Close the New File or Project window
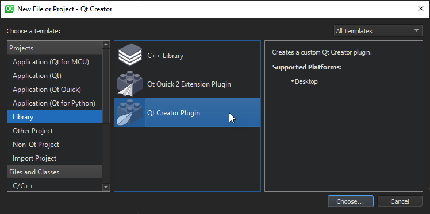Screen dimensions: 430x214 coord(421,9)
